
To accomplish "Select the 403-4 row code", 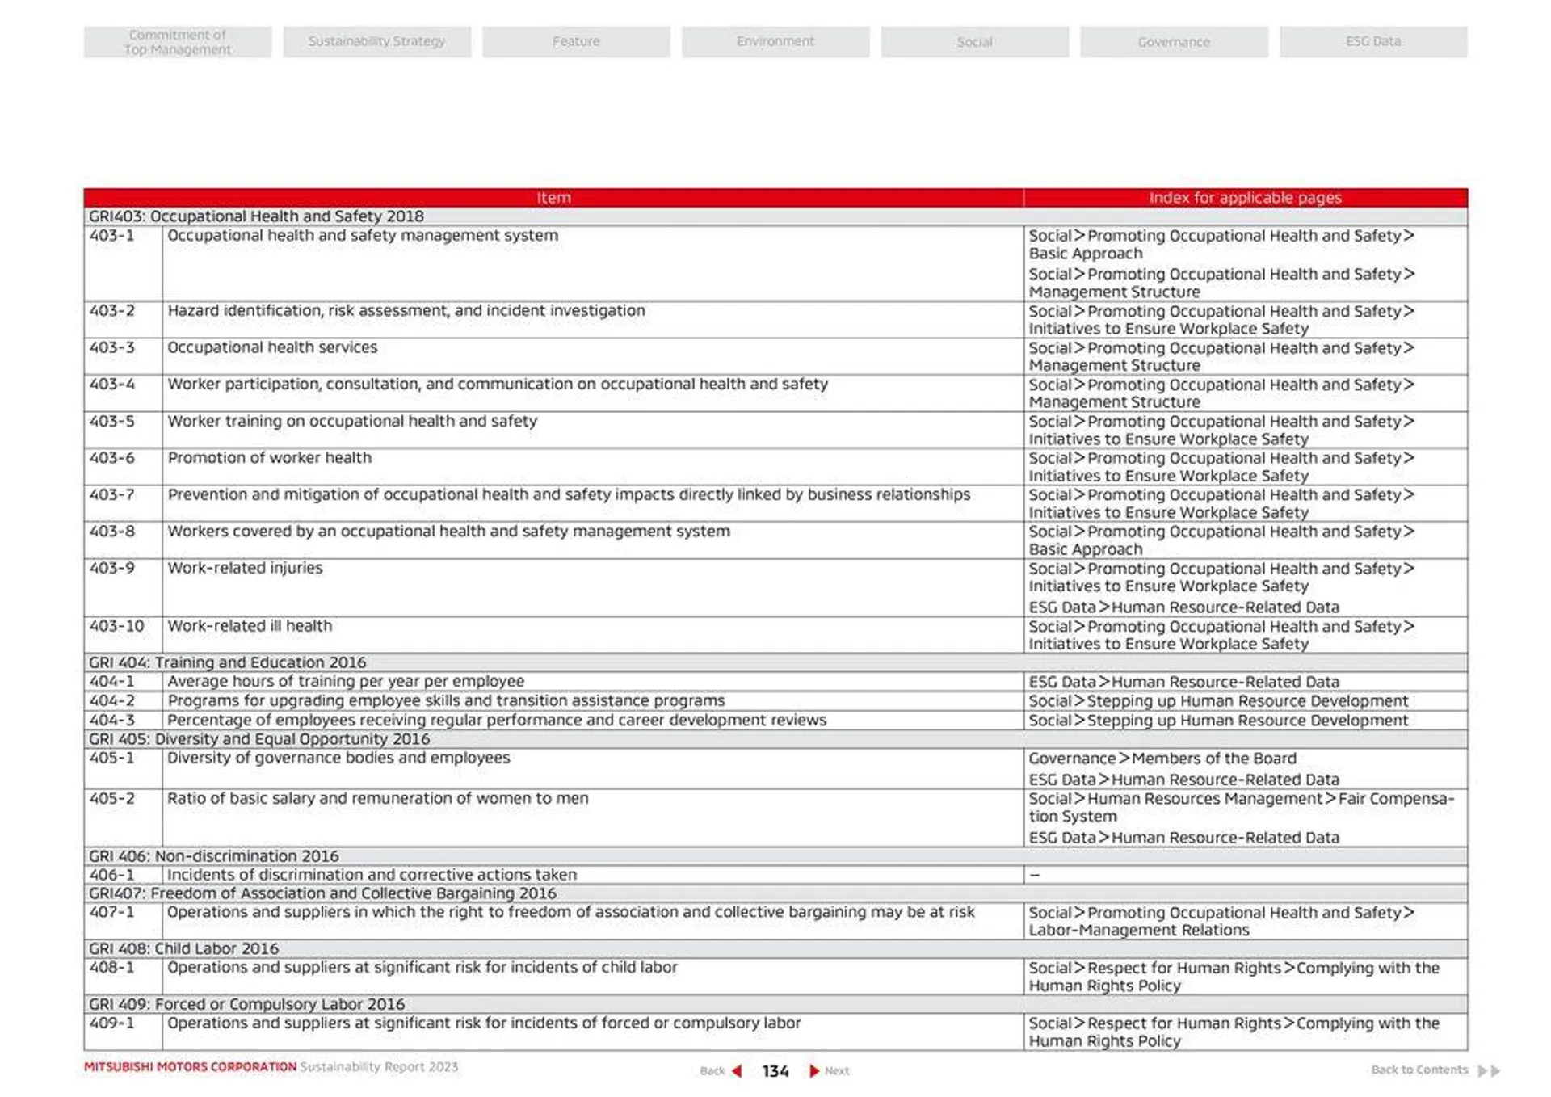I will (x=111, y=385).
